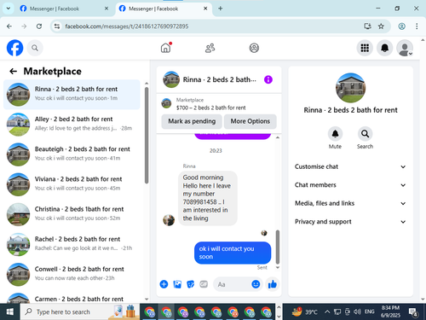Go back from Marketplace with arrow
Image resolution: width=426 pixels, height=320 pixels.
(13, 71)
